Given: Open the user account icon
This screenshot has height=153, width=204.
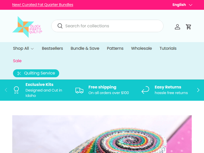Looking at the screenshot, I should click(x=177, y=27).
